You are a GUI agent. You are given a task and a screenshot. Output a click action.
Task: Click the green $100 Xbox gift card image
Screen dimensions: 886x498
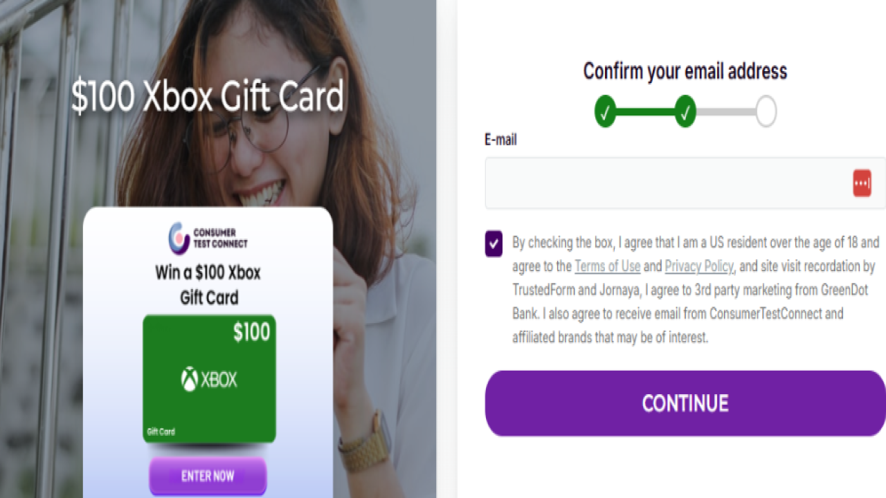[209, 379]
